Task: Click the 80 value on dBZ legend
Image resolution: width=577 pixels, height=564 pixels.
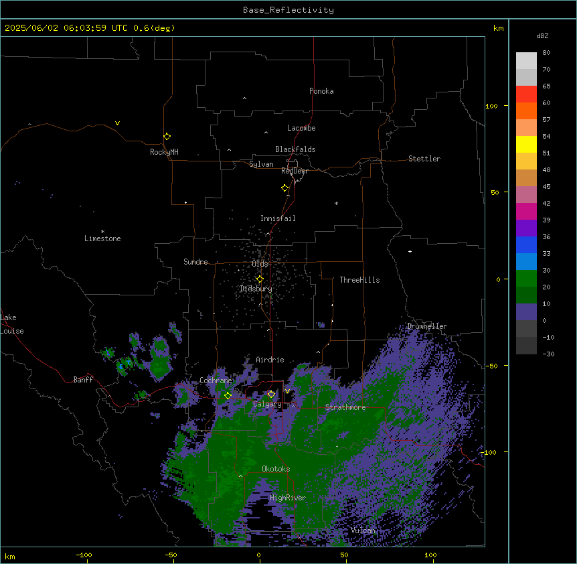Action: click(546, 53)
